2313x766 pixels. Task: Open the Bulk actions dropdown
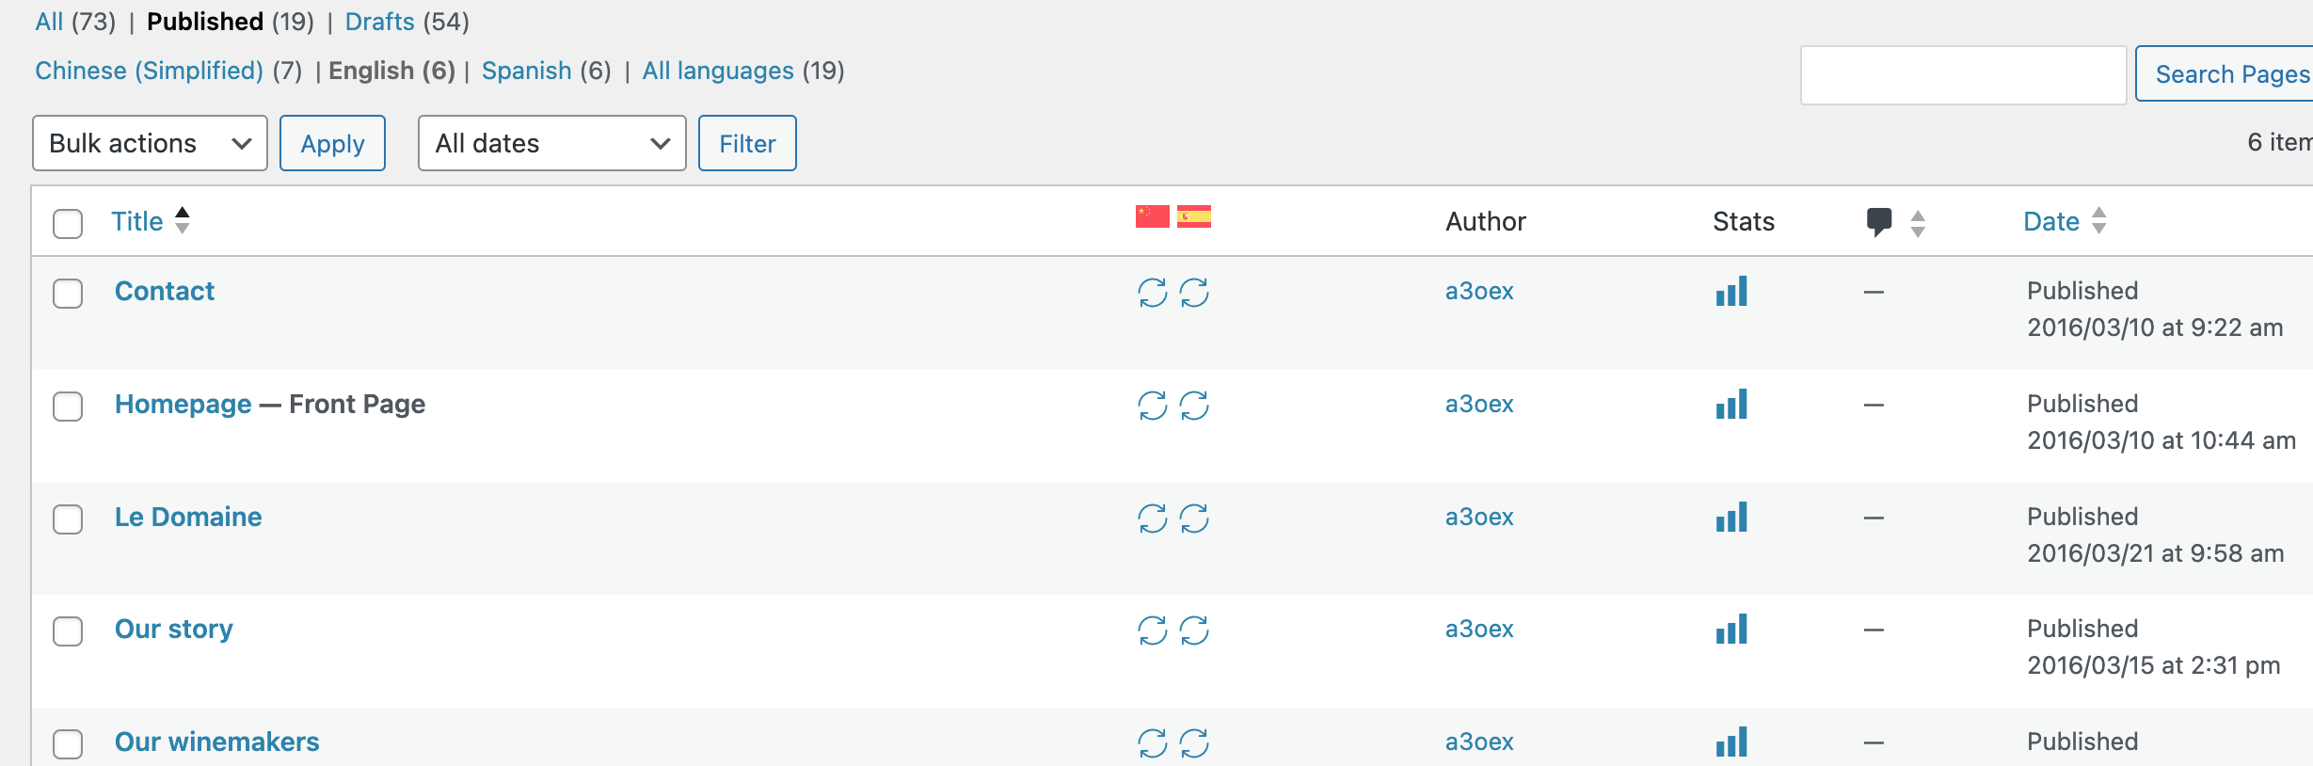click(150, 143)
